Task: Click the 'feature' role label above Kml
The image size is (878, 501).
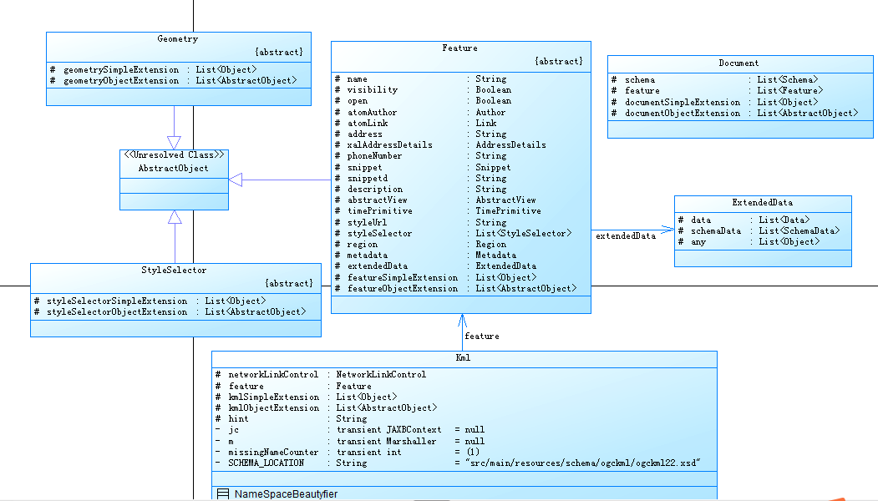Action: point(481,337)
